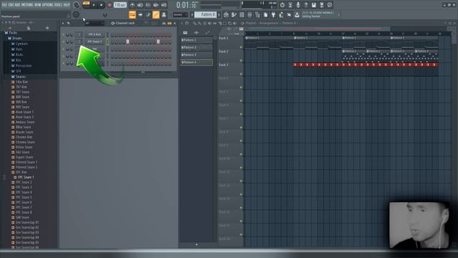Viewport: 458px width, 258px height.
Task: Click the help question mark icon
Action: [306, 5]
